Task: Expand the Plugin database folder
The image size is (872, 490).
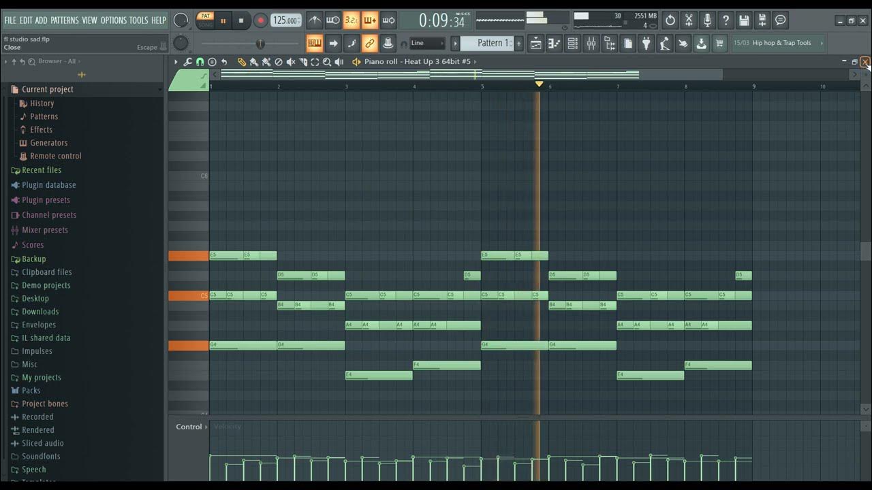Action: pyautogui.click(x=49, y=185)
